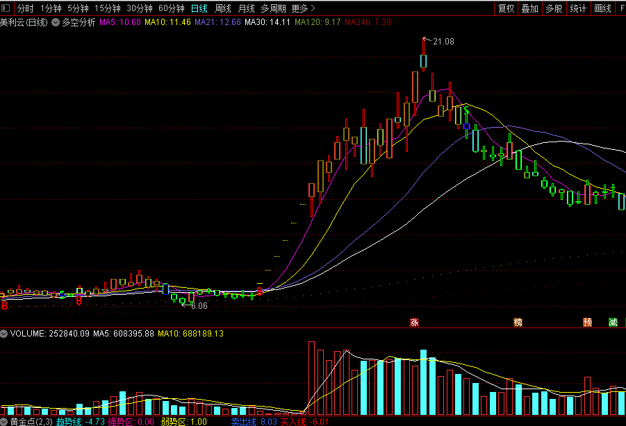626x426 pixels.
Task: Select the MA30: 14.11 indicator value
Action: coord(267,22)
